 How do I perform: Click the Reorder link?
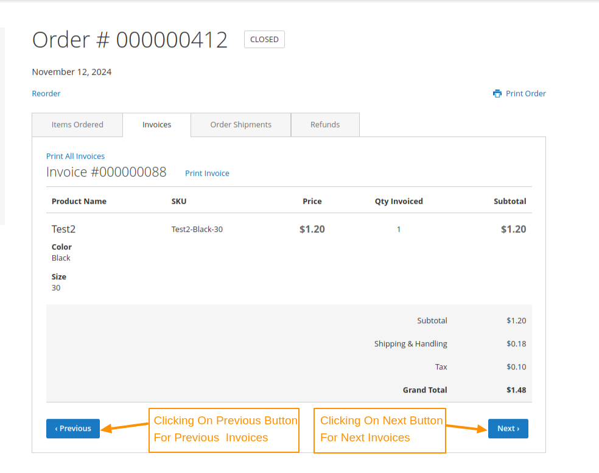click(46, 94)
